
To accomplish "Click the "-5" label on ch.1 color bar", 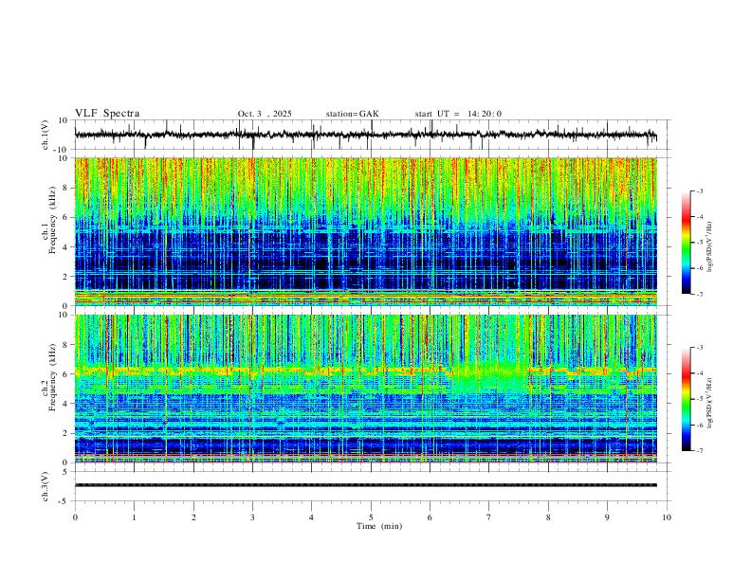I will (699, 243).
